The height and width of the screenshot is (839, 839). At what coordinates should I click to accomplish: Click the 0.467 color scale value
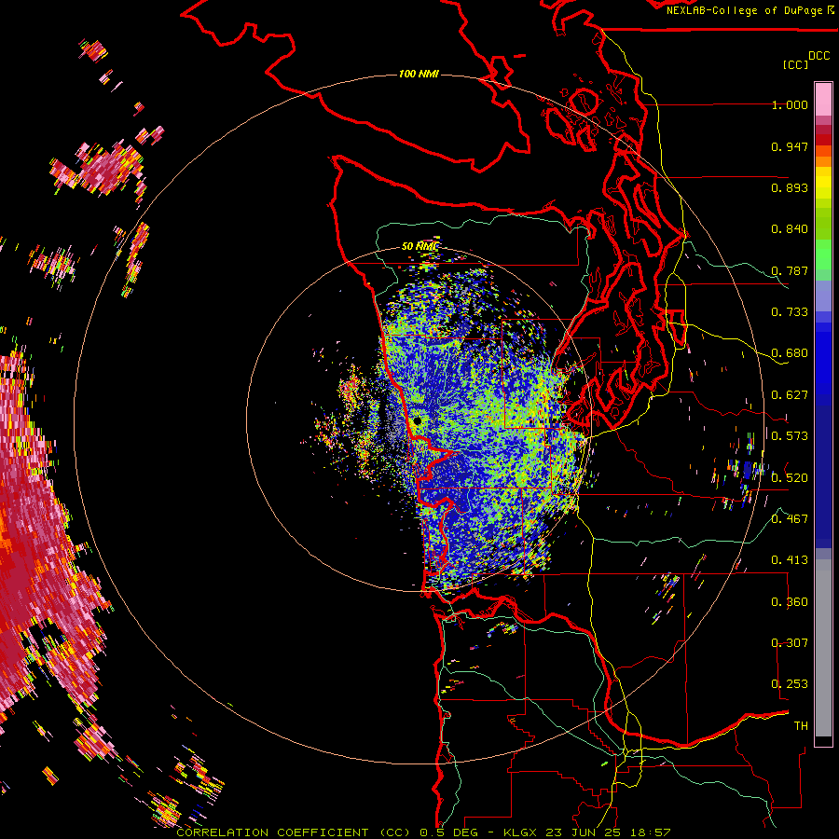pyautogui.click(x=790, y=519)
